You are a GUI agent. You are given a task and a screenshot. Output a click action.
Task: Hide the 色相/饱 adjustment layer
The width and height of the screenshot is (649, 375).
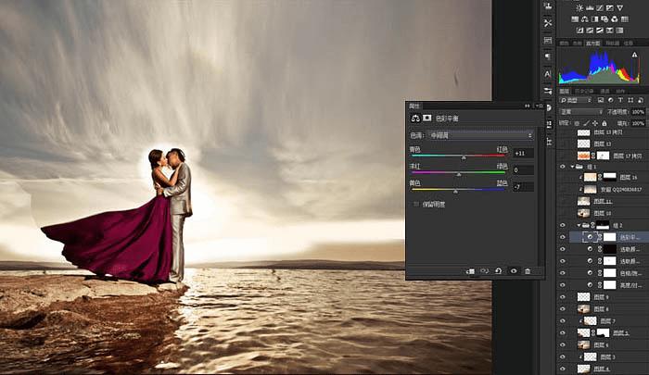[x=562, y=273]
